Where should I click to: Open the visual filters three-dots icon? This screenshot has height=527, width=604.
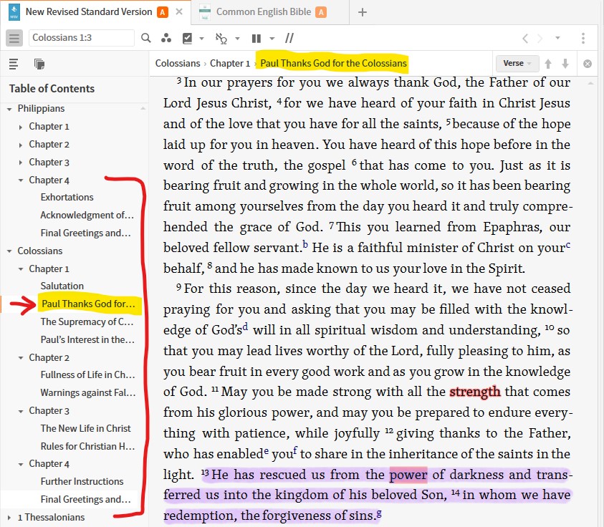point(166,39)
